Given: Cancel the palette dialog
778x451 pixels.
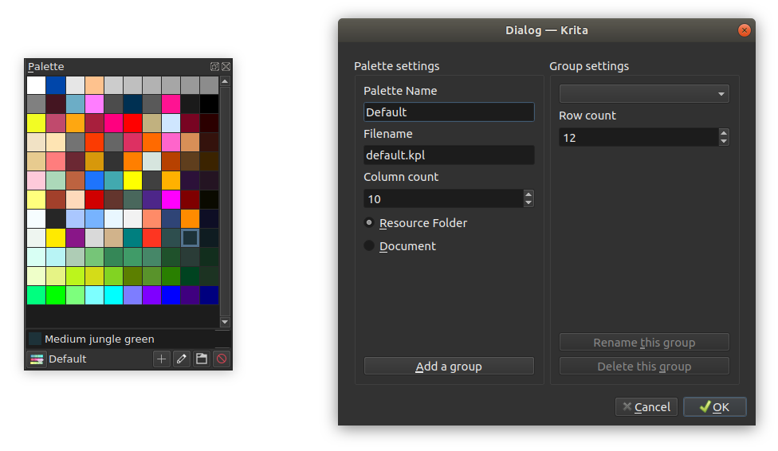Looking at the screenshot, I should (x=646, y=407).
